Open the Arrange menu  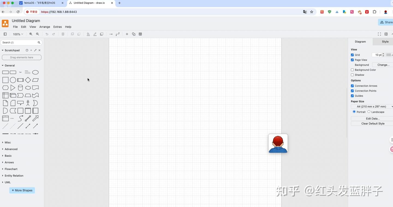[x=45, y=27]
